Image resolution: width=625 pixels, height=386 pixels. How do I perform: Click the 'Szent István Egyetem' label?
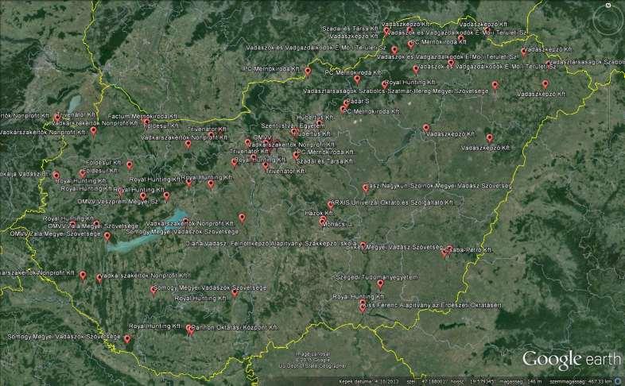click(293, 125)
